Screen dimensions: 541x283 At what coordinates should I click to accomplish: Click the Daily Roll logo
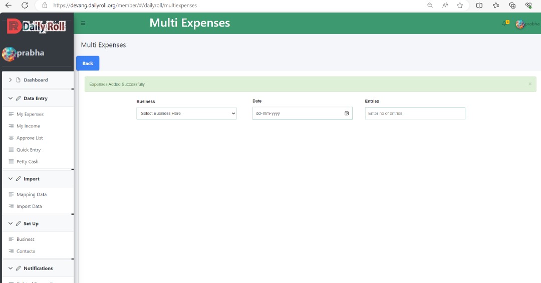coord(36,26)
